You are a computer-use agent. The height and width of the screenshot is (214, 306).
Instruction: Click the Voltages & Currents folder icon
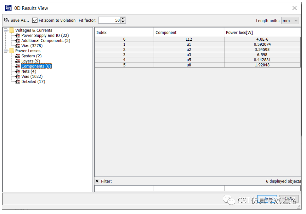coord(12,30)
